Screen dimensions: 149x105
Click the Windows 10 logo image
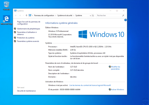point(101,34)
